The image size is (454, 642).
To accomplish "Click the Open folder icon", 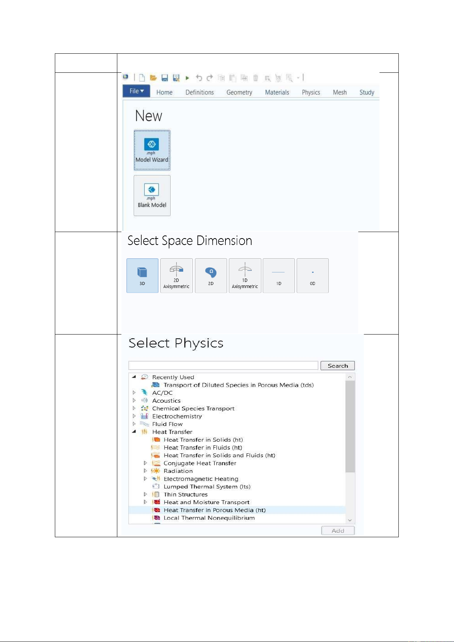I will pos(153,78).
